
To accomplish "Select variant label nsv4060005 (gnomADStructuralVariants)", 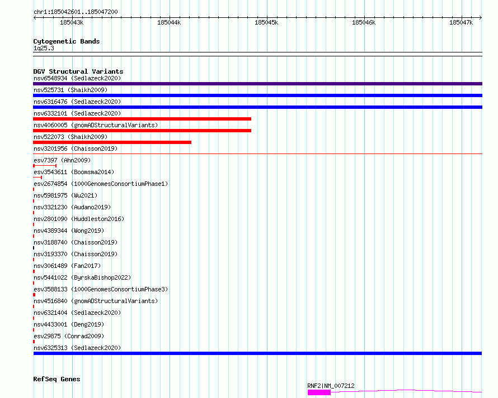I will click(96, 125).
